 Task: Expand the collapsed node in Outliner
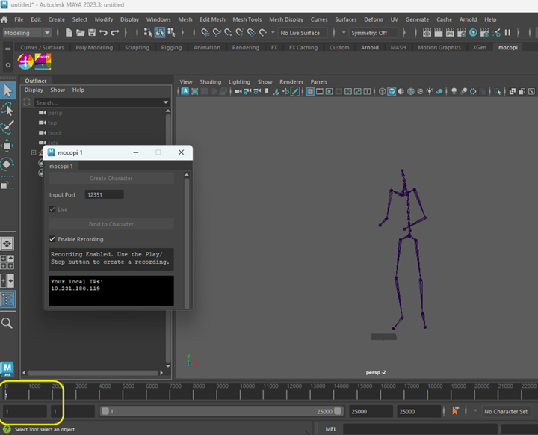point(34,152)
